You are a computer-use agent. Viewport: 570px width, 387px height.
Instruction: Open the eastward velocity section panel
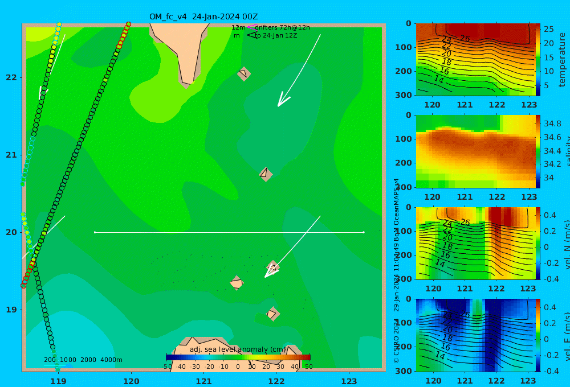[476, 335]
